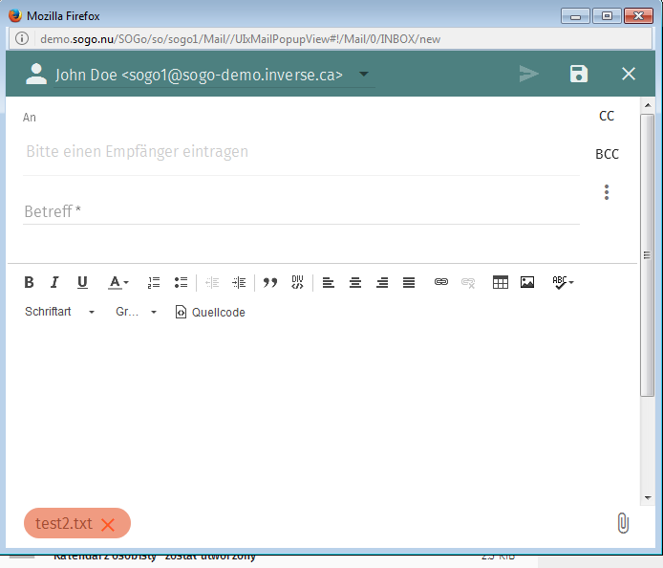The width and height of the screenshot is (663, 568).
Task: Save the draft with the floppy disk icon
Action: tap(579, 75)
